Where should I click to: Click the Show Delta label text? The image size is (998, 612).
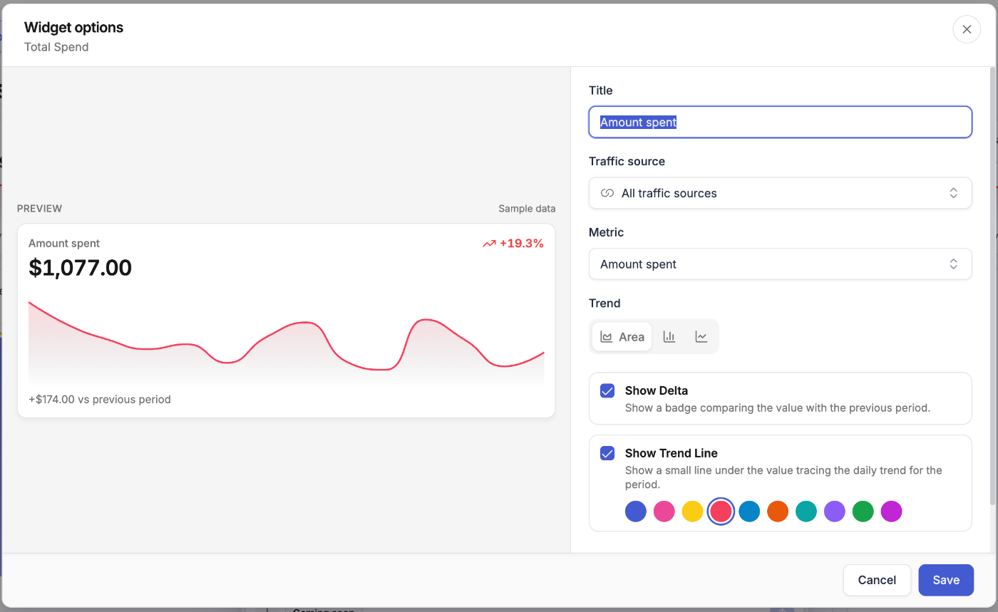click(656, 390)
